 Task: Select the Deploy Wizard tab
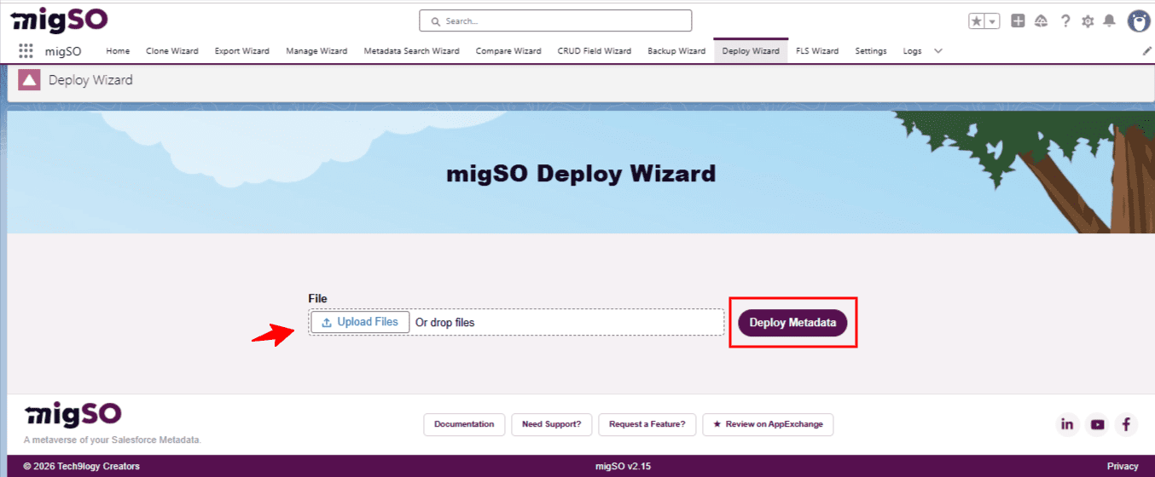coord(751,51)
